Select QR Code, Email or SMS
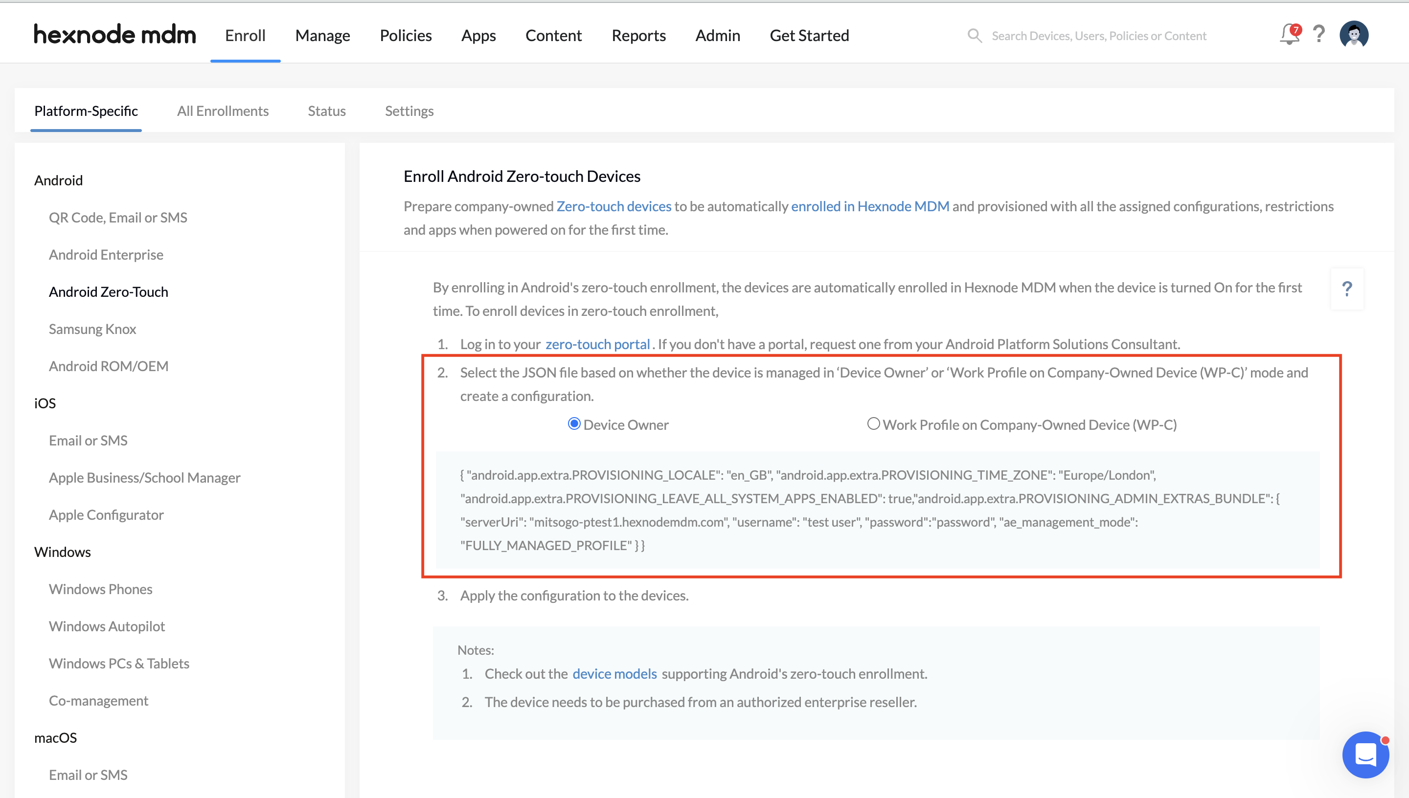Viewport: 1409px width, 798px height. [118, 218]
